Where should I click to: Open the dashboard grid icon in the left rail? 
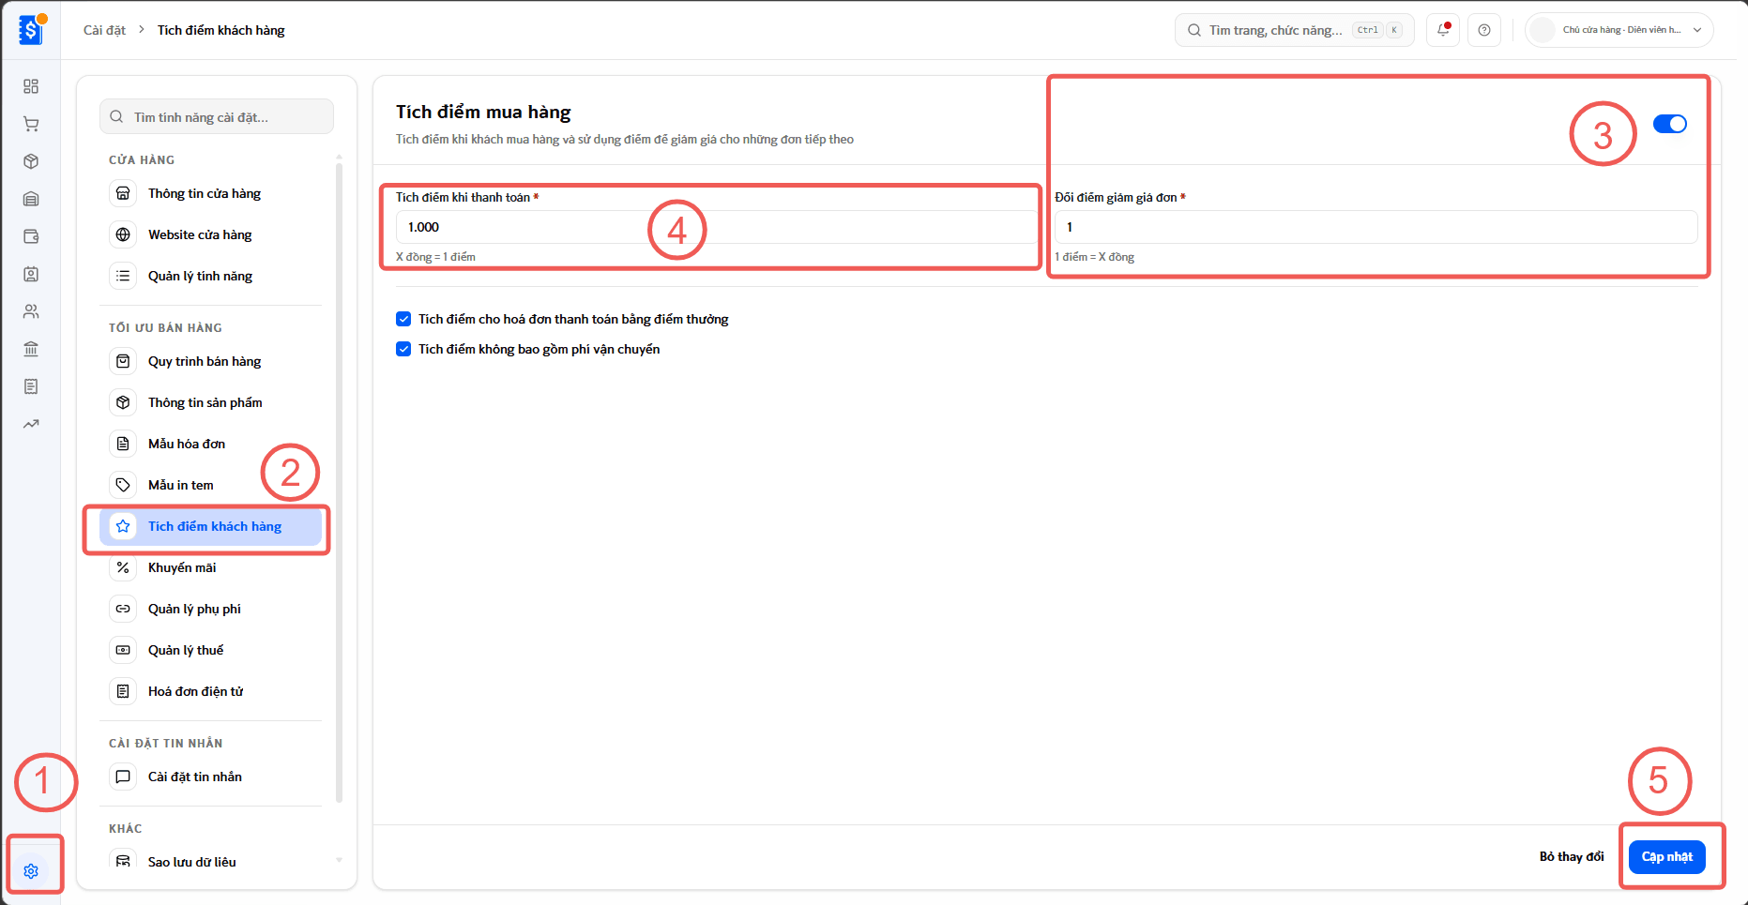click(31, 86)
